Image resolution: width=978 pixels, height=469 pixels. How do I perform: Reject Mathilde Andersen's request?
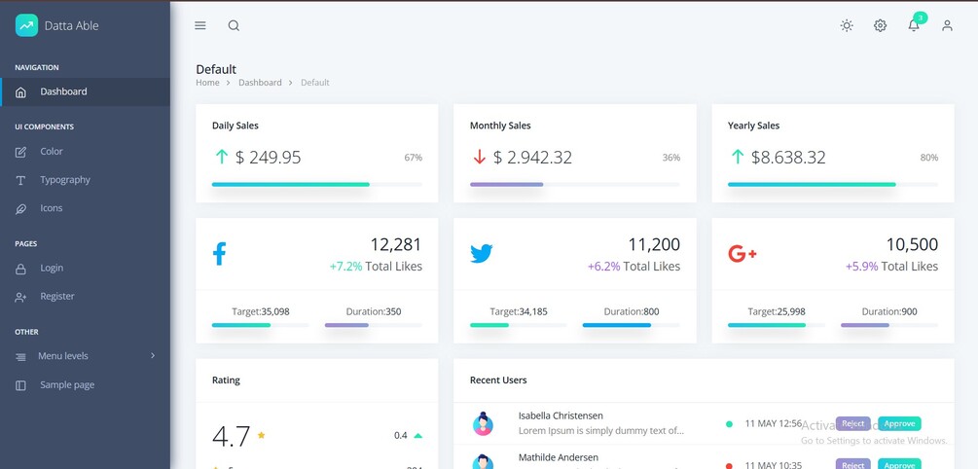(852, 464)
